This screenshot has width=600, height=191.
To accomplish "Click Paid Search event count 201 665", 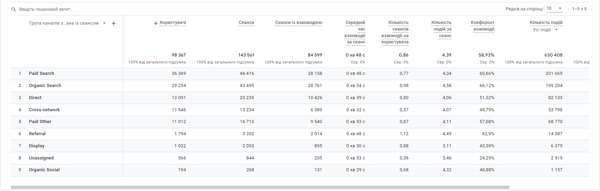I will tap(554, 73).
